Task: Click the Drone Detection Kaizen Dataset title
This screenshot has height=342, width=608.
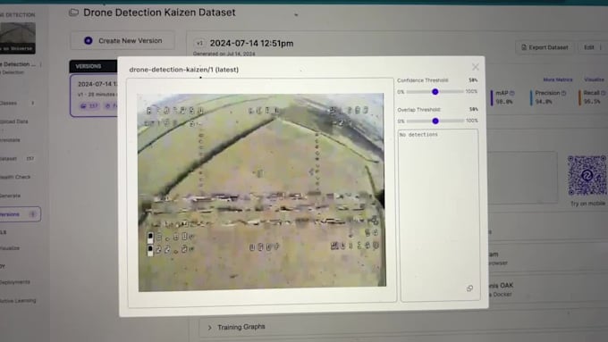Action: coord(159,13)
